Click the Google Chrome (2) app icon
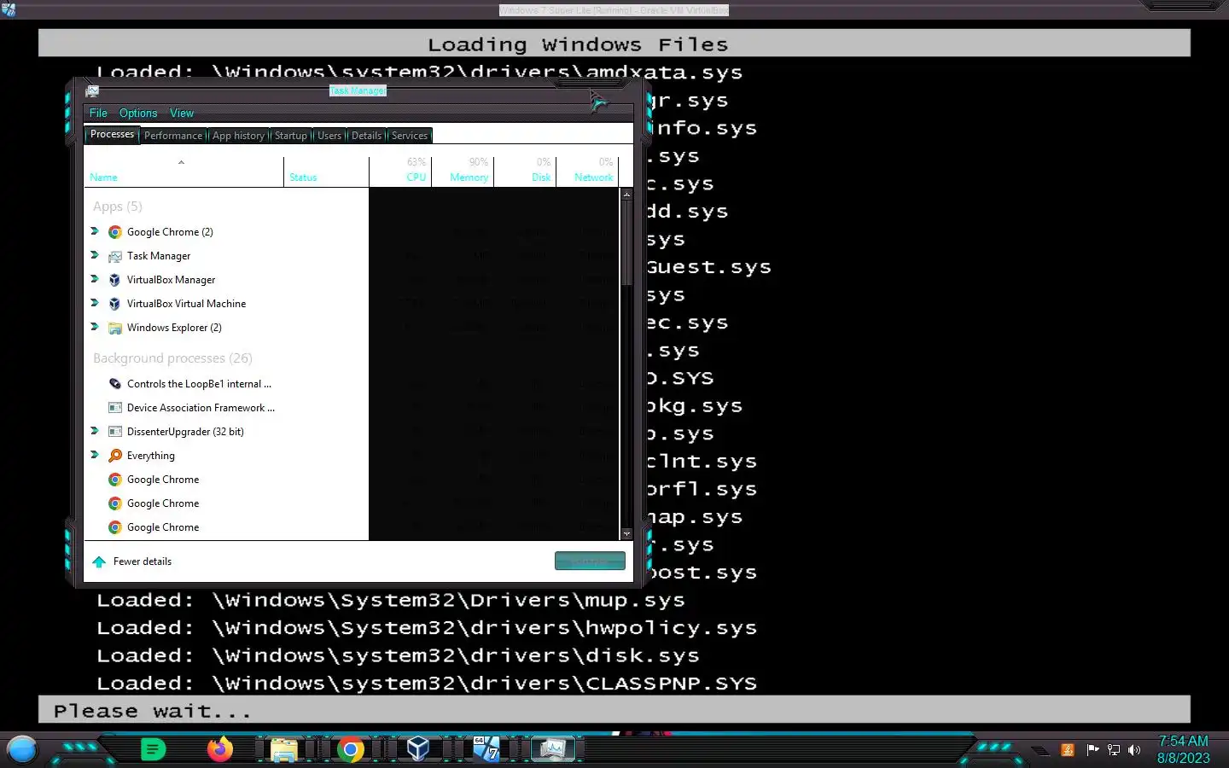The image size is (1229, 768). coord(114,232)
